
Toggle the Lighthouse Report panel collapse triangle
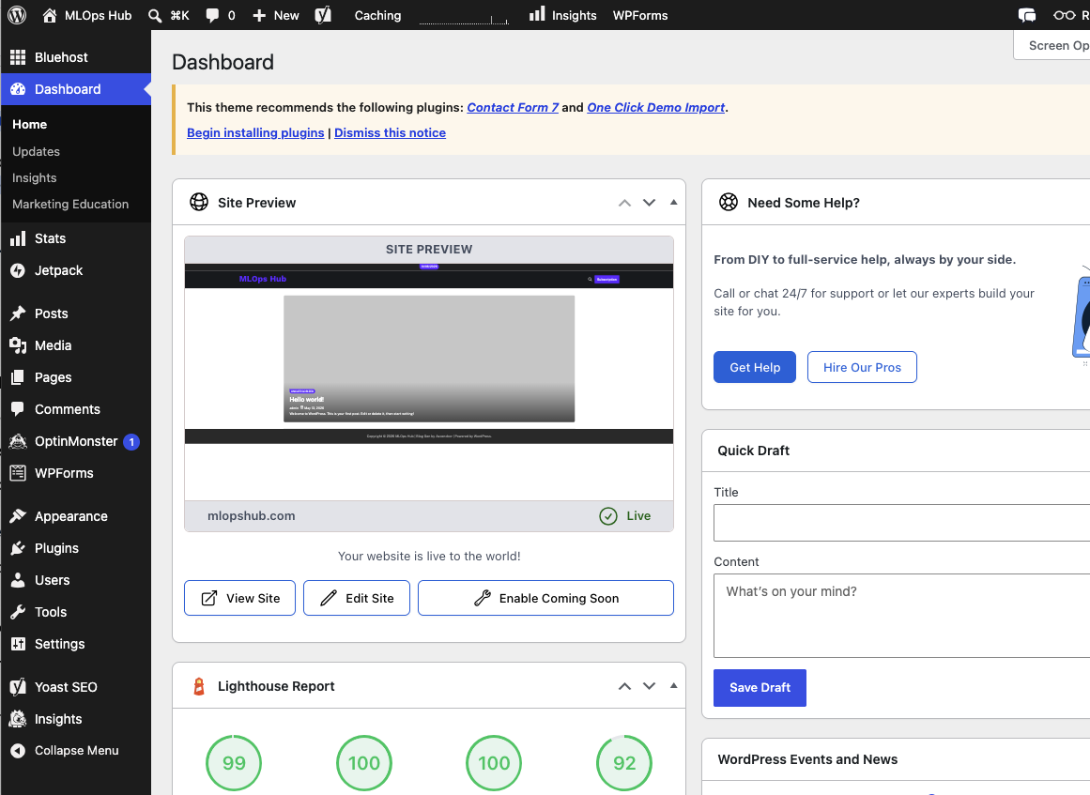[x=673, y=686]
